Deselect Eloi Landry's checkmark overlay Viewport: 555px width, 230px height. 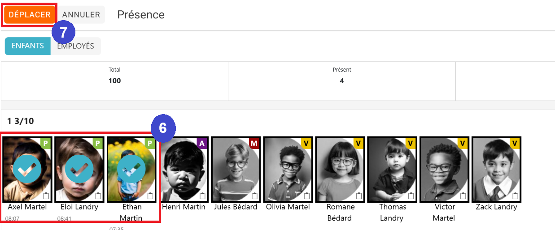tap(79, 169)
